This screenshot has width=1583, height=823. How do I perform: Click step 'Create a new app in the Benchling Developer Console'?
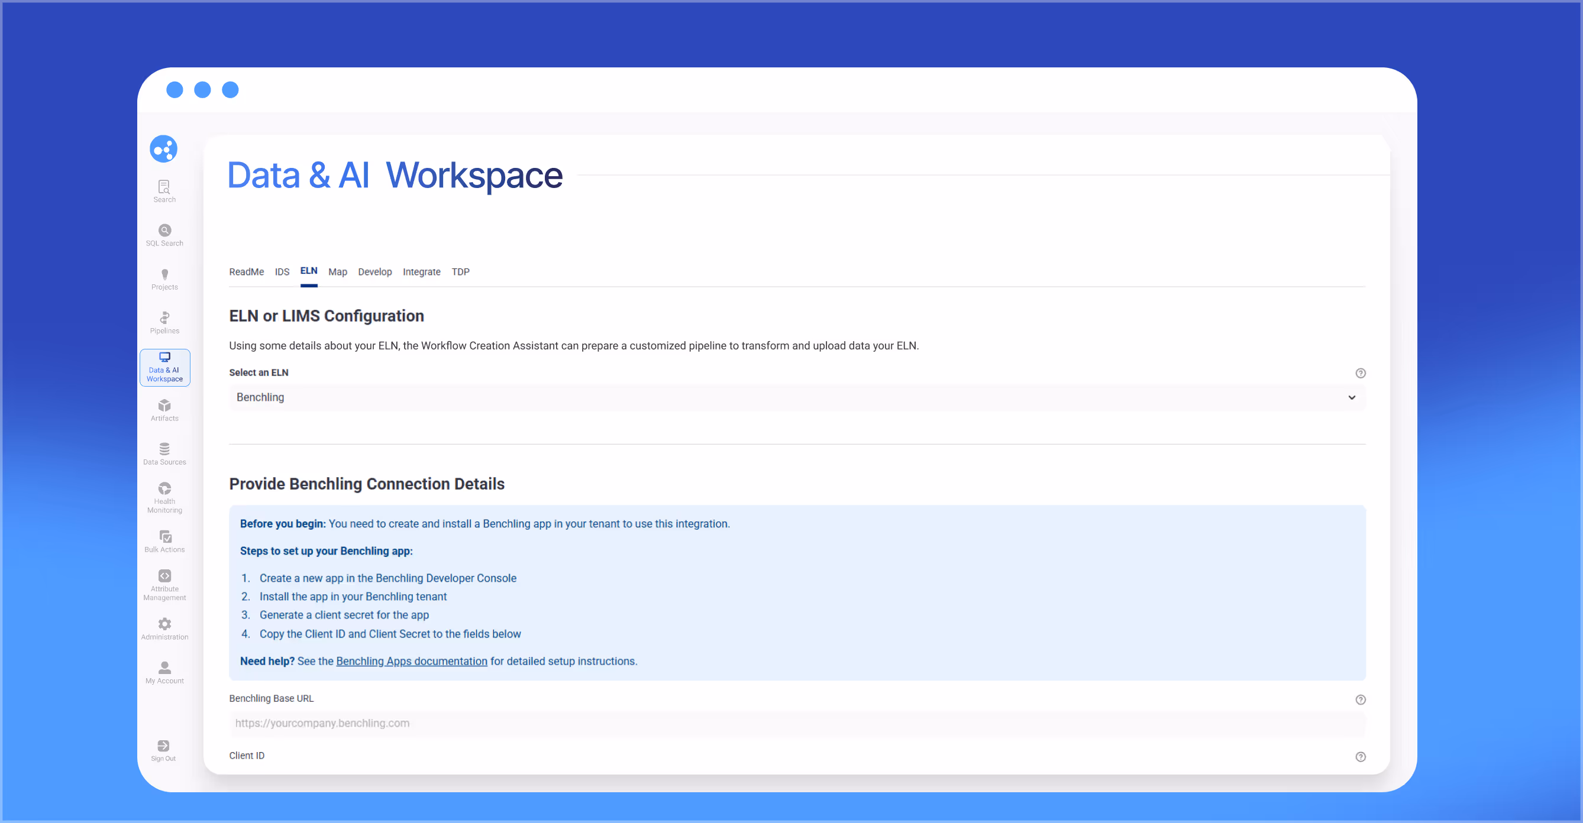pyautogui.click(x=387, y=578)
